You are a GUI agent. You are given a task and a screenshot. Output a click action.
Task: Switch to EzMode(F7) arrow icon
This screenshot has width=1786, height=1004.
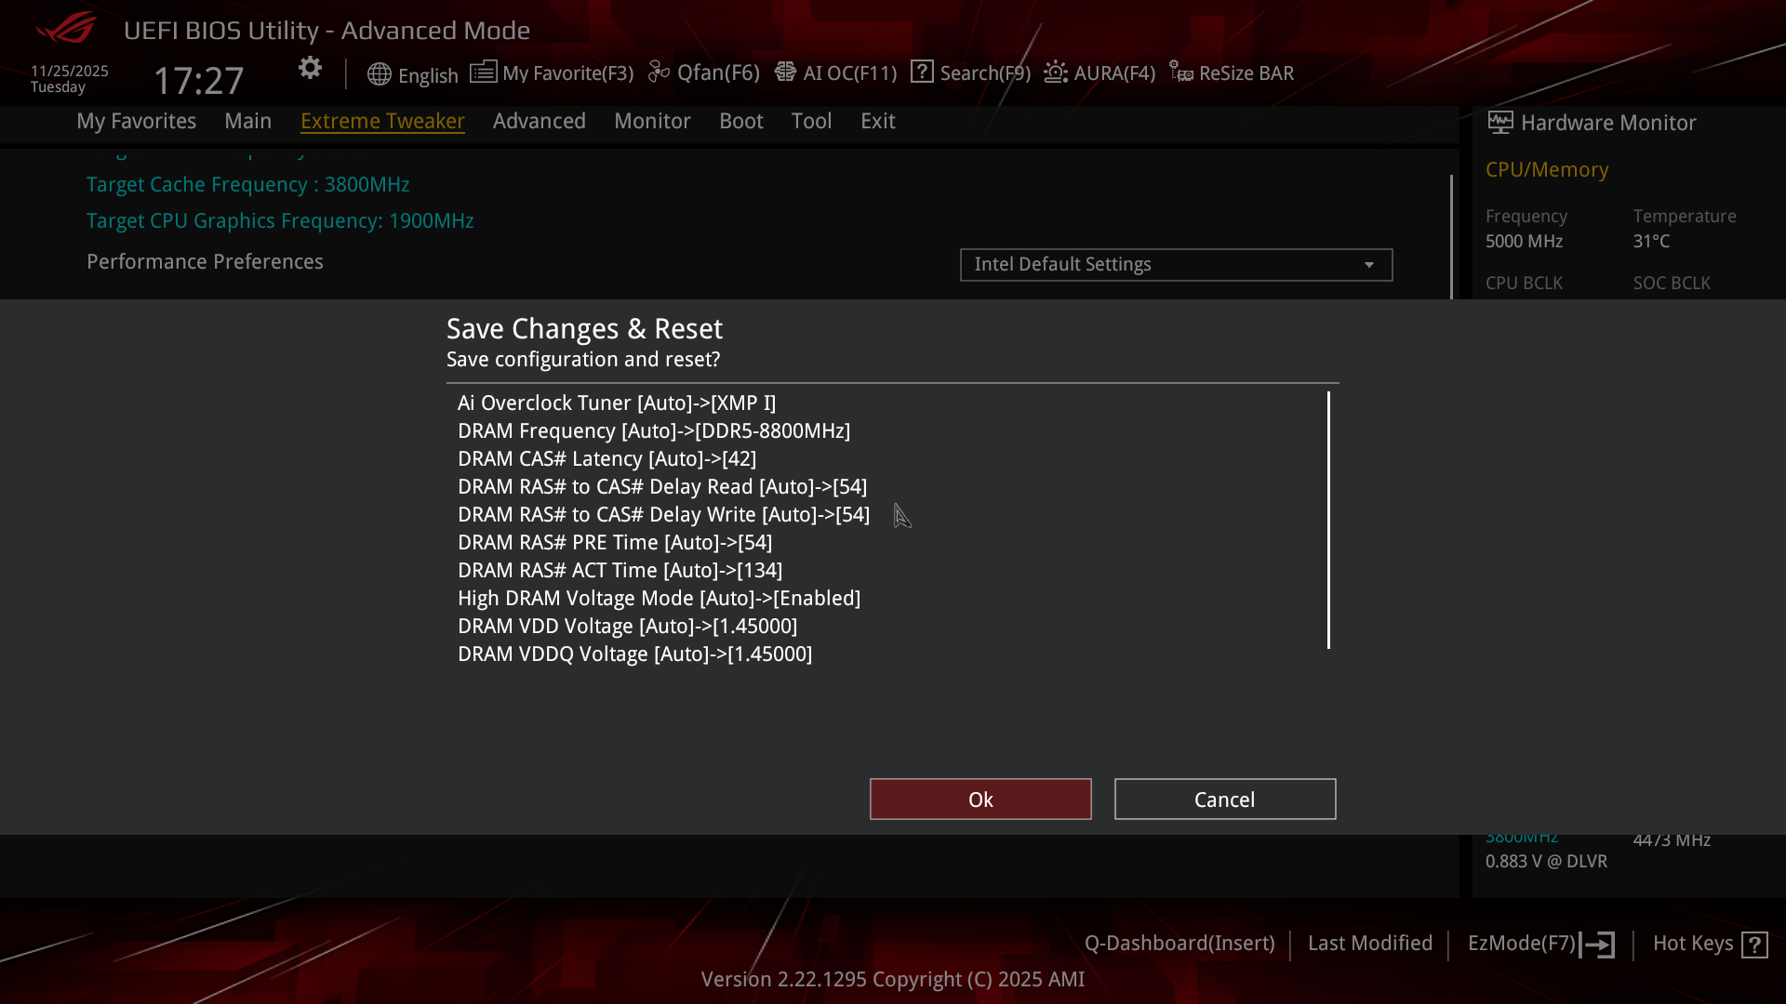1597,945
